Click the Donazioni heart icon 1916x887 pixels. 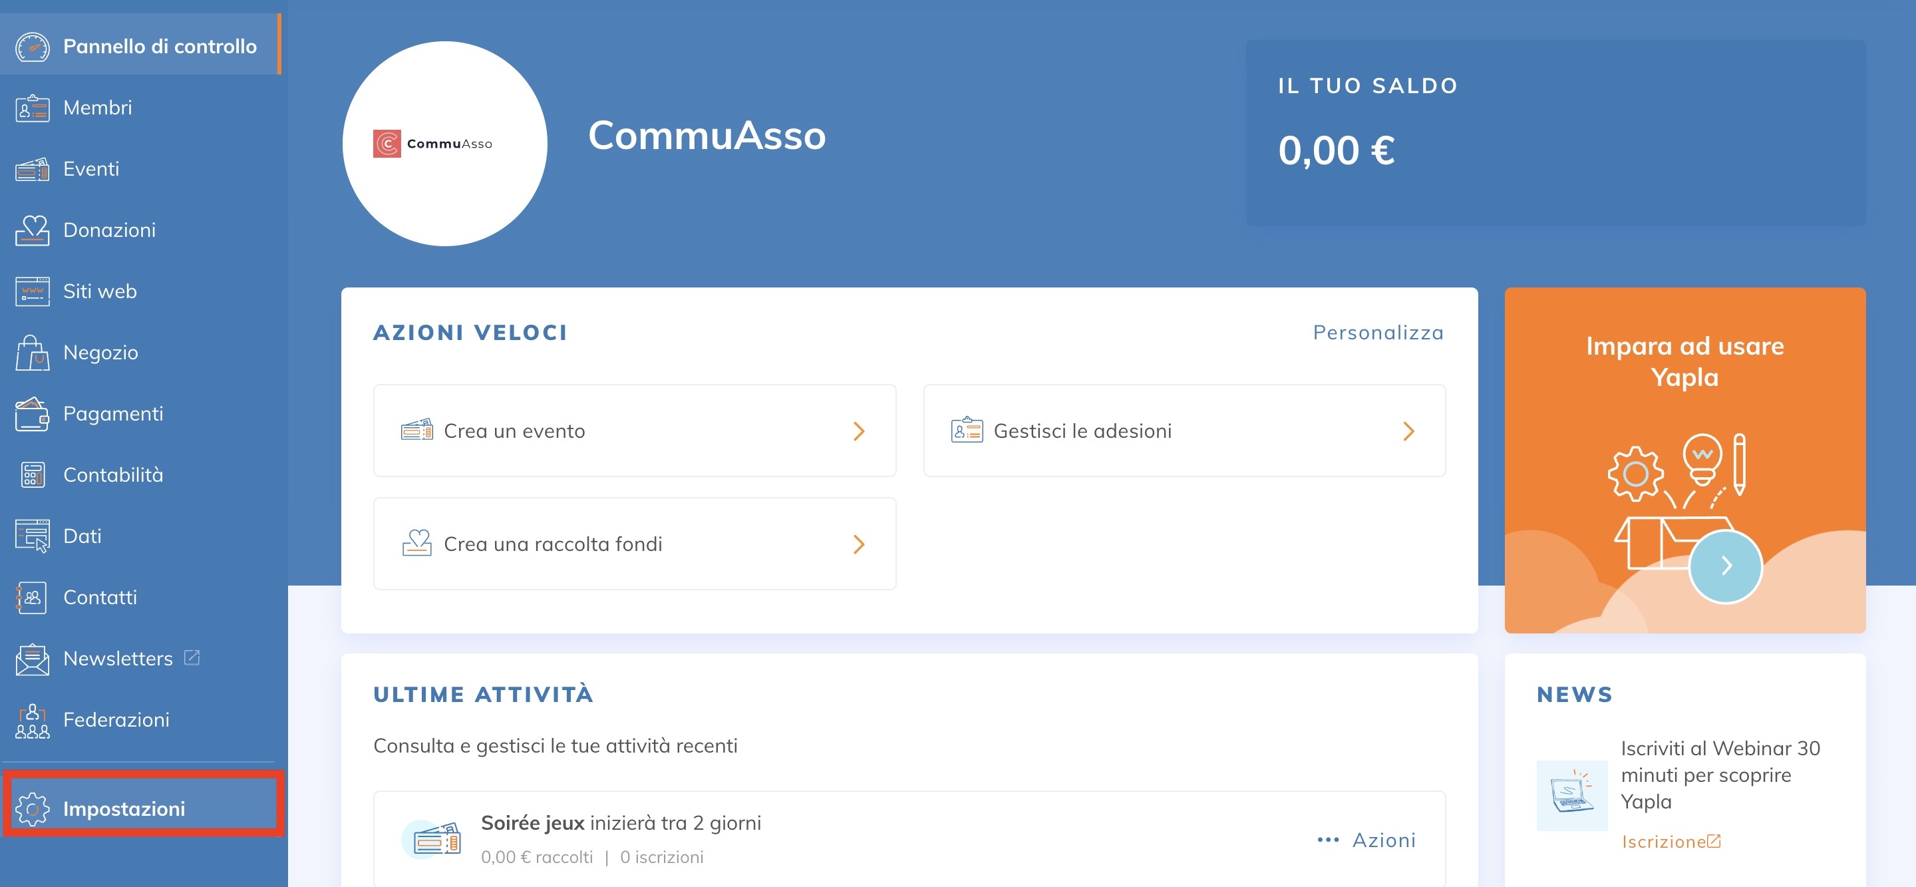(32, 231)
